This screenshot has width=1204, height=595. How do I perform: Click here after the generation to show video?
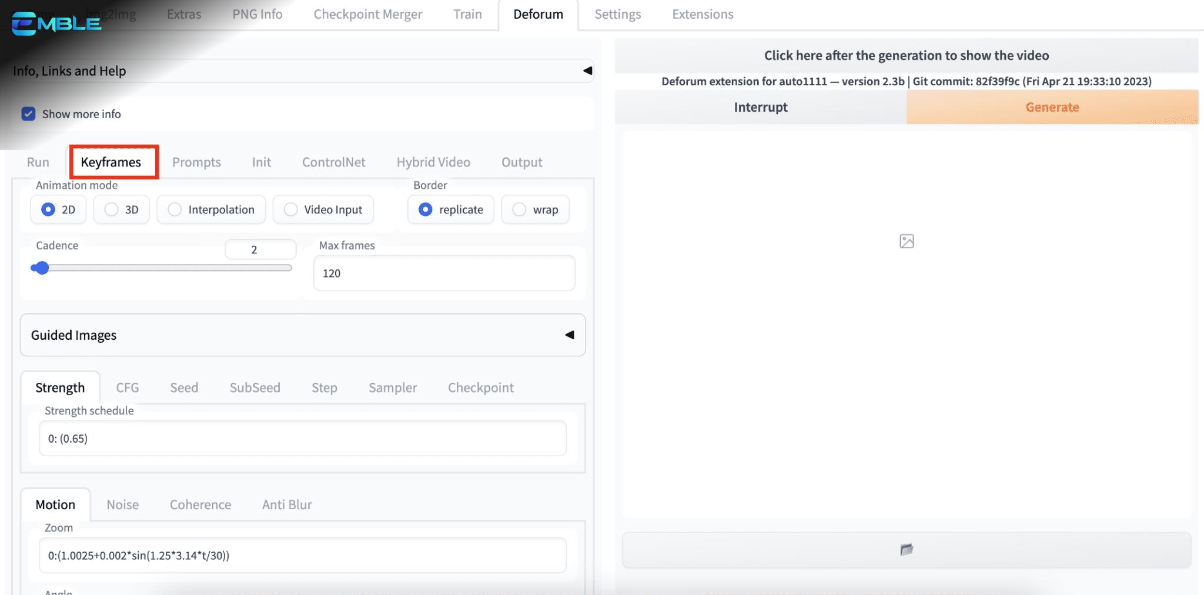coord(907,55)
